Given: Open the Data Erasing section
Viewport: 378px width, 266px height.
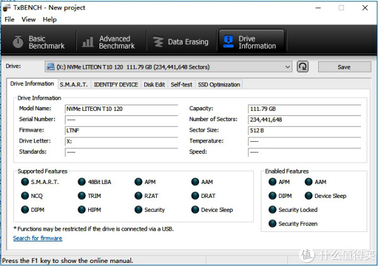Looking at the screenshot, I should [x=181, y=42].
